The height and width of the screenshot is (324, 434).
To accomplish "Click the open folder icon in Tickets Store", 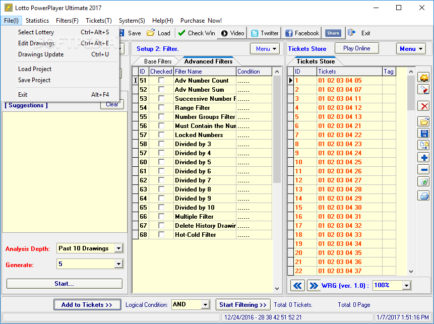I will click(424, 122).
